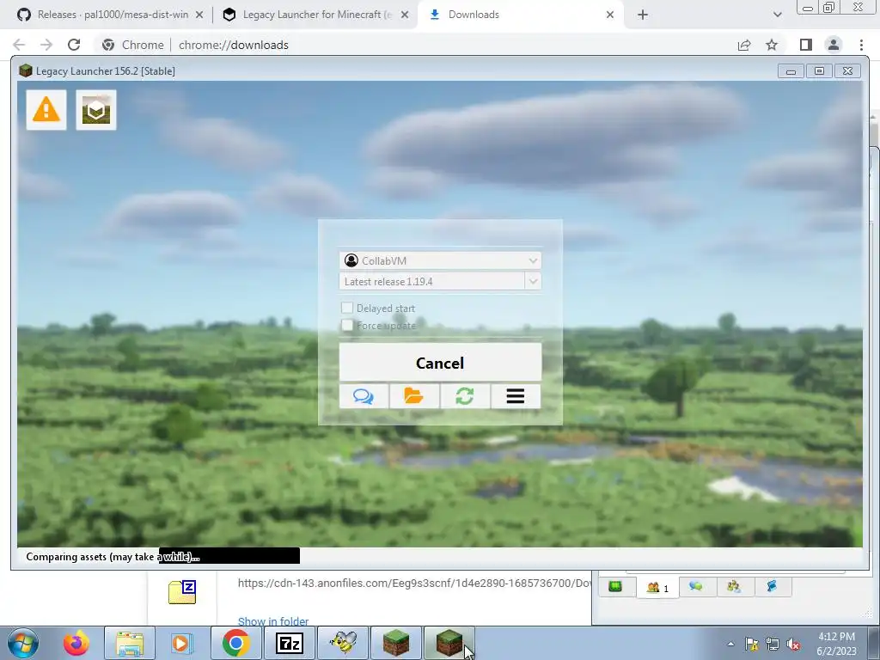
Task: Open Chrome profile avatar
Action: click(x=834, y=45)
